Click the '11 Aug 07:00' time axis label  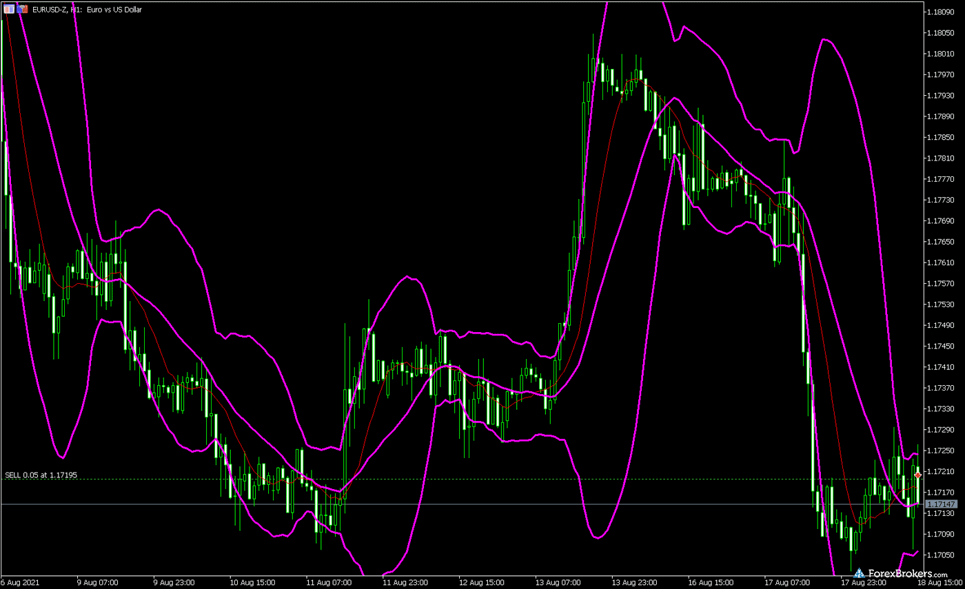[328, 582]
